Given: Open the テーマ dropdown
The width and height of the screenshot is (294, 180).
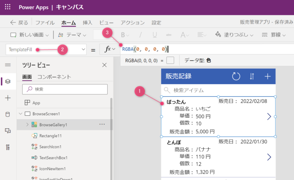Looking at the screenshot, I should coord(72,35).
